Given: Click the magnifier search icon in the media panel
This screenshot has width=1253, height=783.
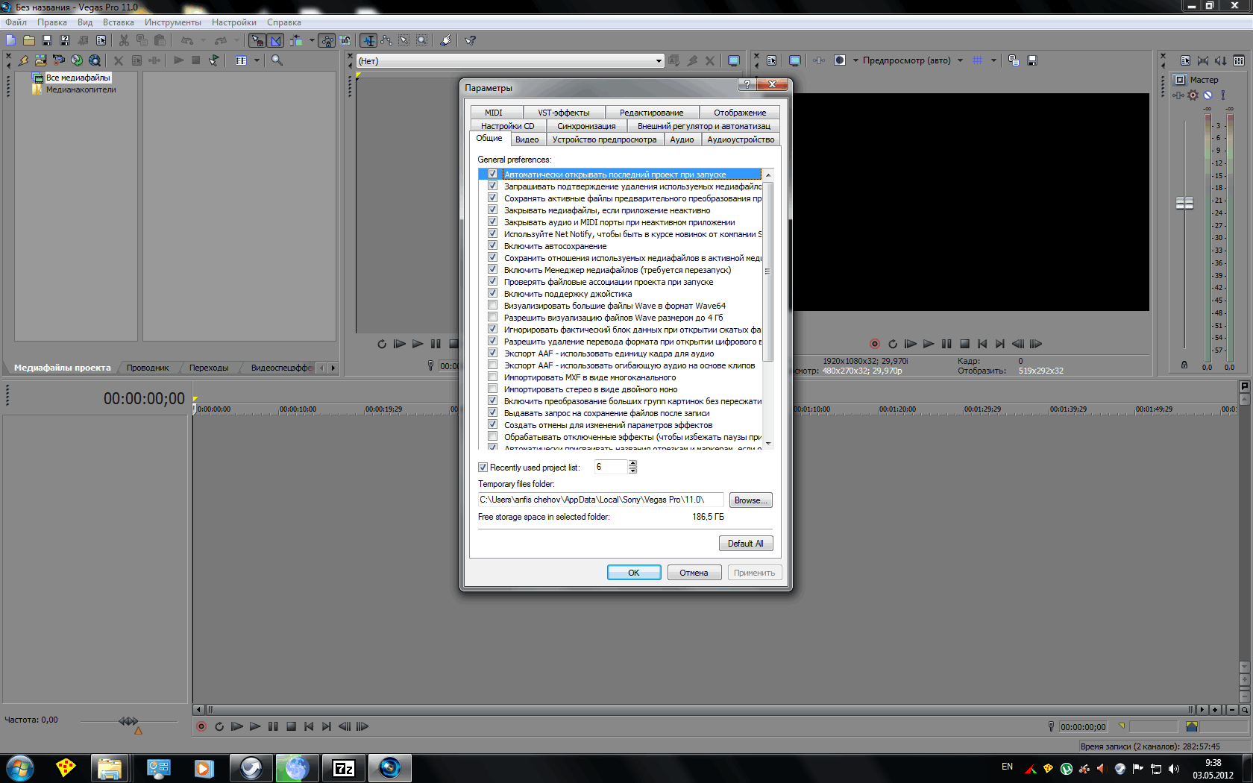Looking at the screenshot, I should 277,60.
